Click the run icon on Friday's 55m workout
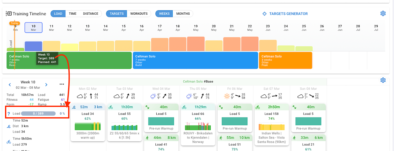 coord(221,138)
